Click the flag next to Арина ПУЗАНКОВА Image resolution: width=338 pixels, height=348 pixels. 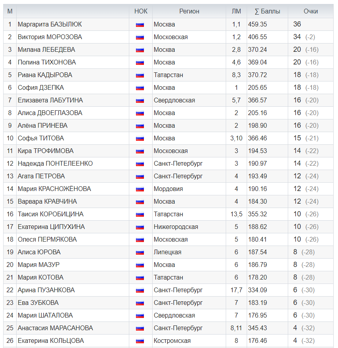click(140, 290)
